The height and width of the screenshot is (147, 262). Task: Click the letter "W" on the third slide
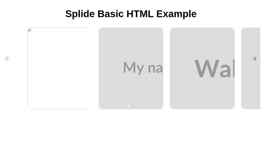pos(207,69)
